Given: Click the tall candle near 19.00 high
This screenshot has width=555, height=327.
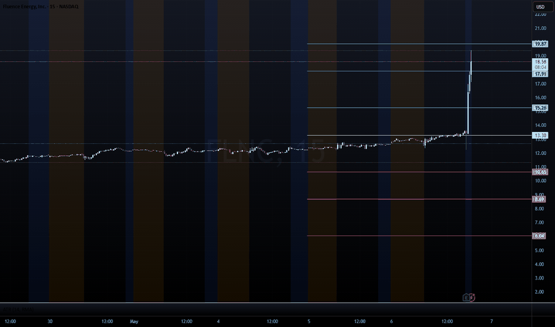Looking at the screenshot, I should [x=471, y=67].
